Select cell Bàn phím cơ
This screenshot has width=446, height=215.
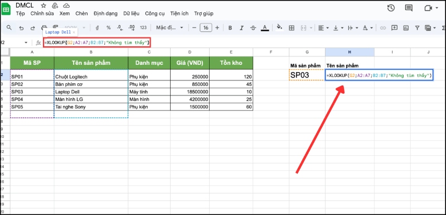[x=91, y=84]
